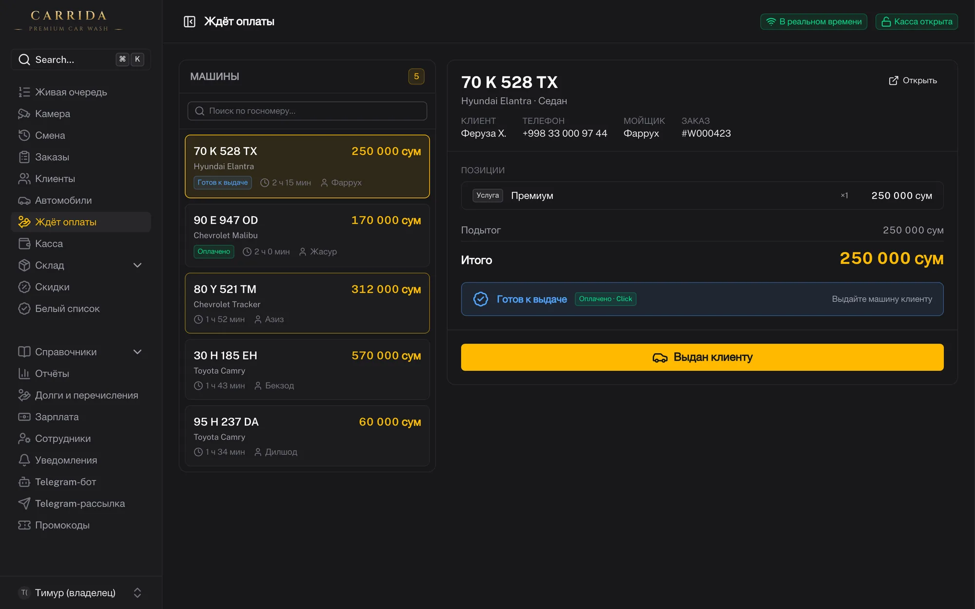Open Уведомления page
975x609 pixels.
tap(80, 460)
